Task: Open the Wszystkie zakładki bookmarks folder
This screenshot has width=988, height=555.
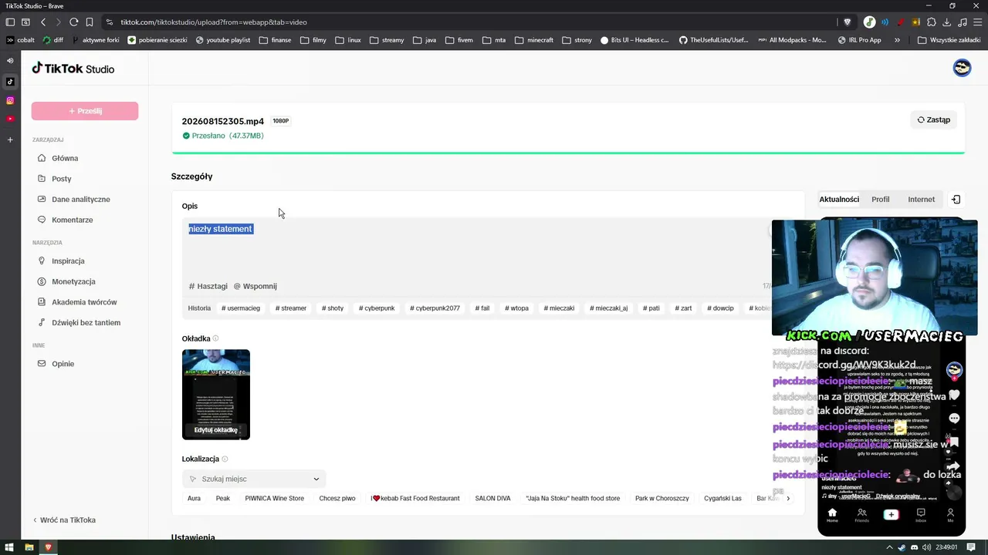Action: tap(949, 40)
